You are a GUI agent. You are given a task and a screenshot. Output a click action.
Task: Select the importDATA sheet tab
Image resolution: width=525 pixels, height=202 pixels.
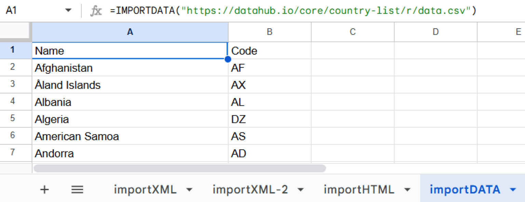465,189
